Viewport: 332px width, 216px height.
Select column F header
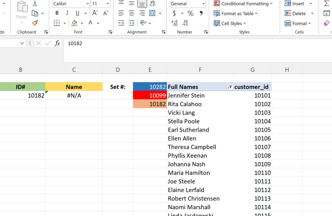200,70
